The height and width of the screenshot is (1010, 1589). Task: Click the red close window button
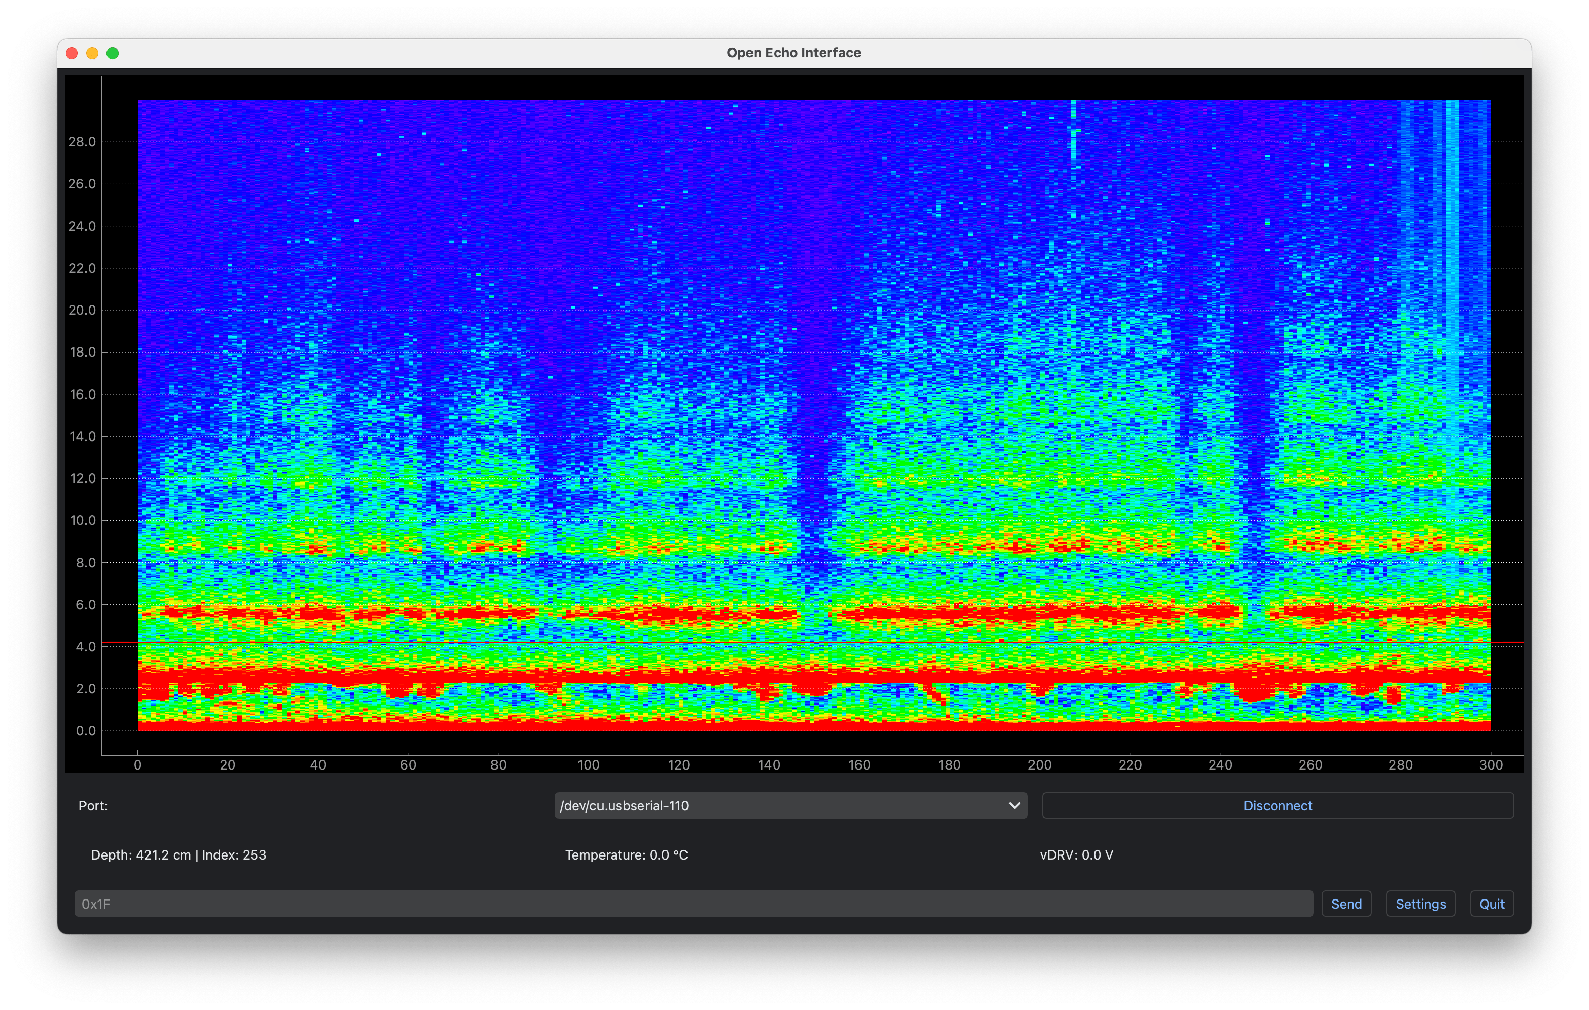pyautogui.click(x=72, y=53)
